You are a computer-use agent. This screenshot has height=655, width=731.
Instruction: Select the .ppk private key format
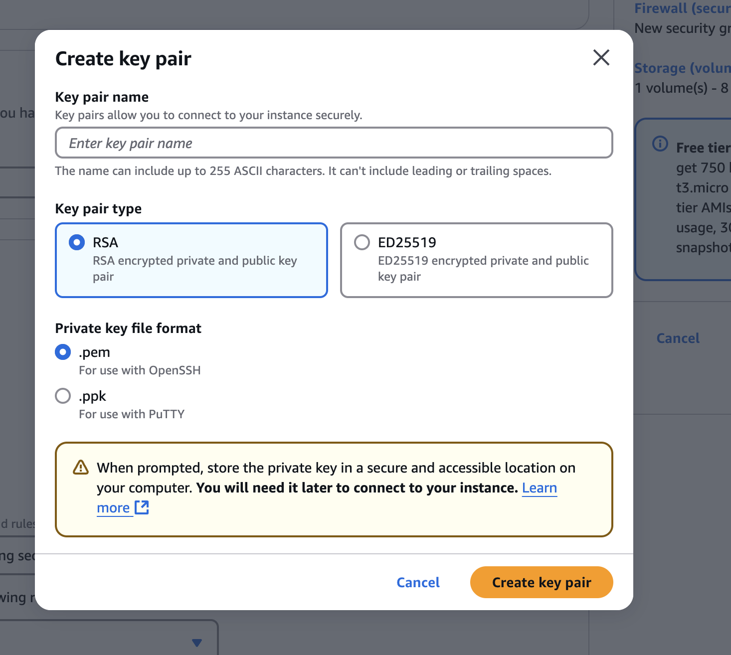click(62, 396)
